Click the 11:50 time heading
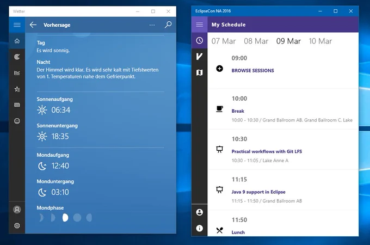 pyautogui.click(x=239, y=220)
